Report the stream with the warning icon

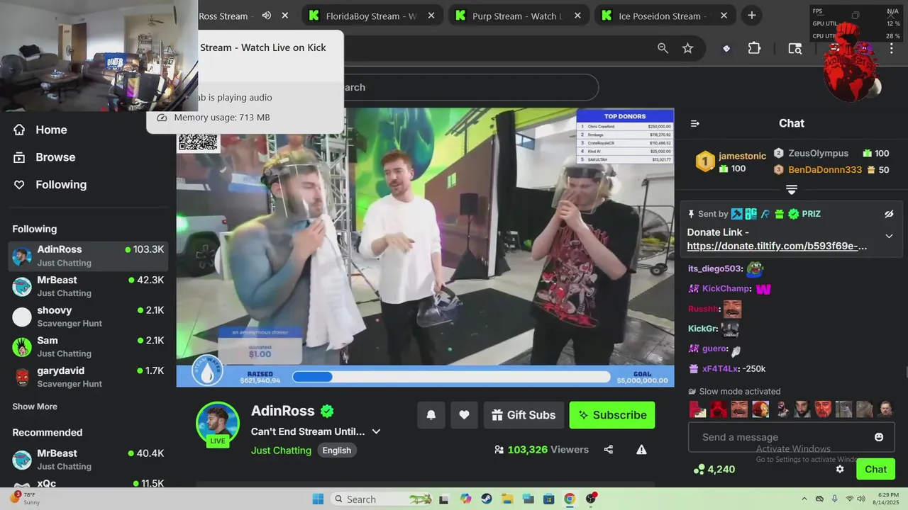[x=641, y=449]
